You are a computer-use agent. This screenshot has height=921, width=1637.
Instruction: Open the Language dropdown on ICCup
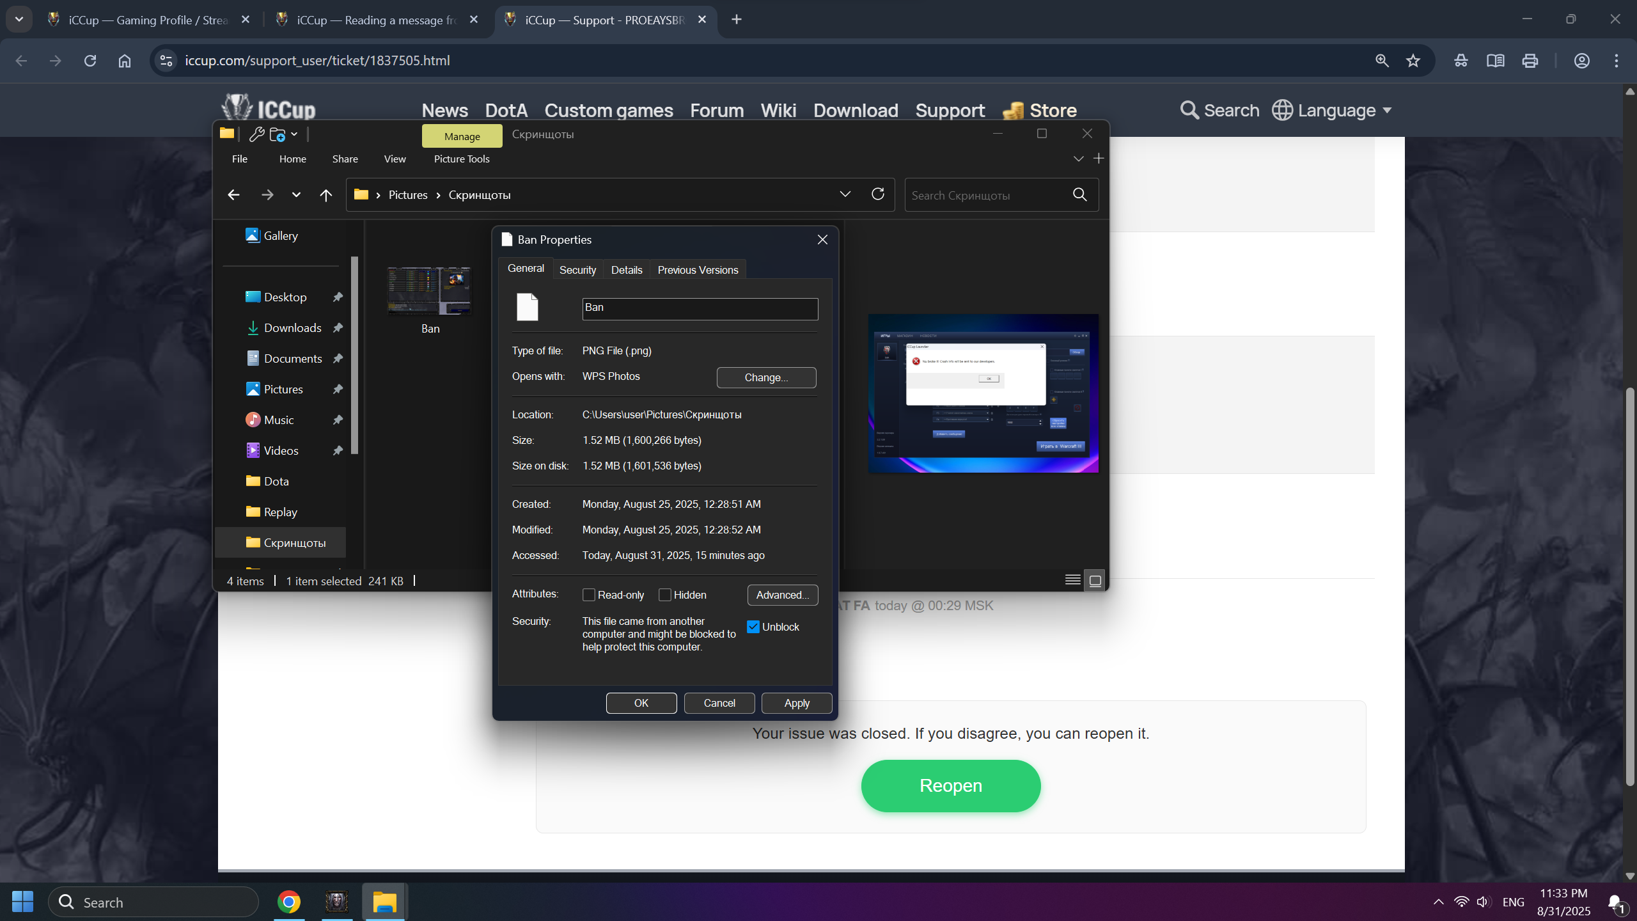[x=1332, y=110]
